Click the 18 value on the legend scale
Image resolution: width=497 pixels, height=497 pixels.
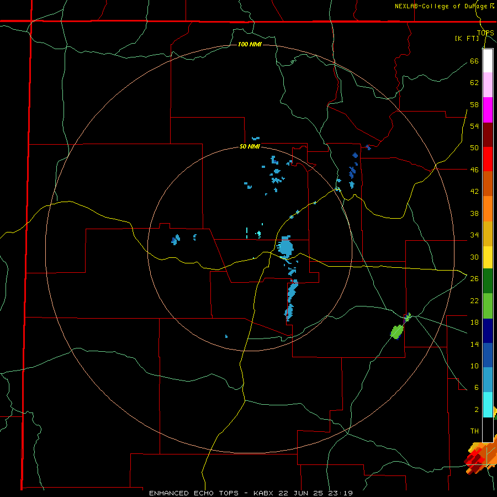(474, 322)
